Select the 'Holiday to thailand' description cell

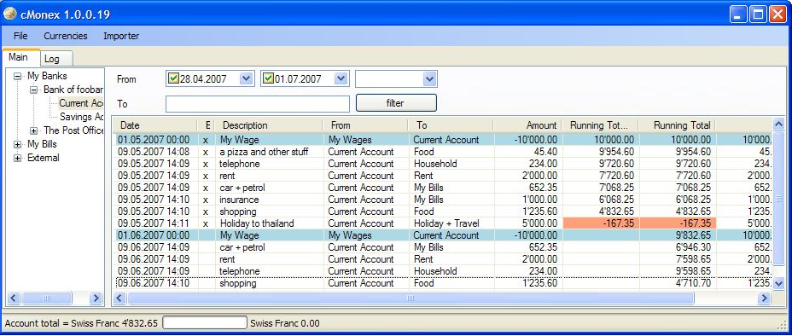(257, 223)
